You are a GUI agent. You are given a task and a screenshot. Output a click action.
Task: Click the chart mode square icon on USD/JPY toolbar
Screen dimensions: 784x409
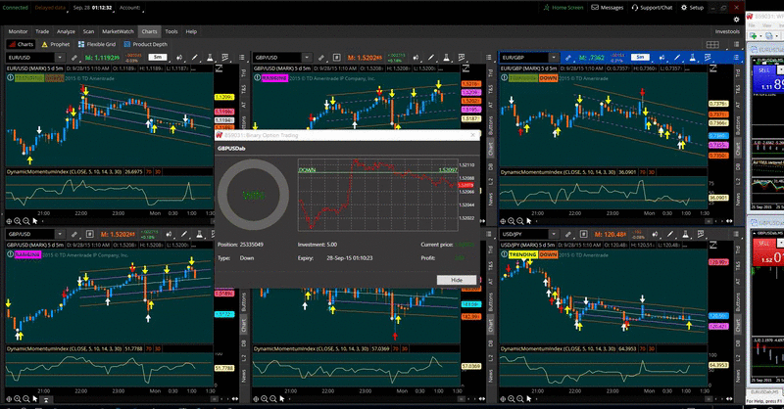pyautogui.click(x=583, y=234)
